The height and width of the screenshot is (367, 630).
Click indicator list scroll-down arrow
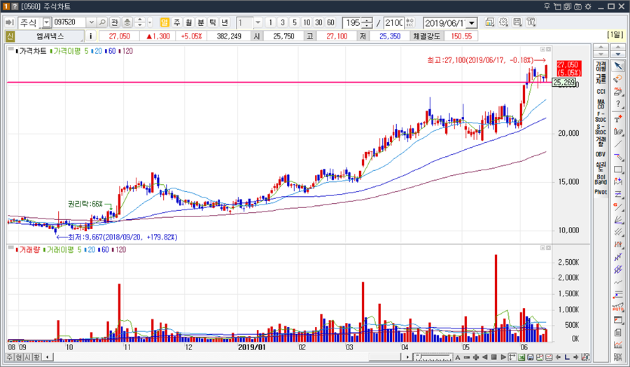pyautogui.click(x=601, y=54)
